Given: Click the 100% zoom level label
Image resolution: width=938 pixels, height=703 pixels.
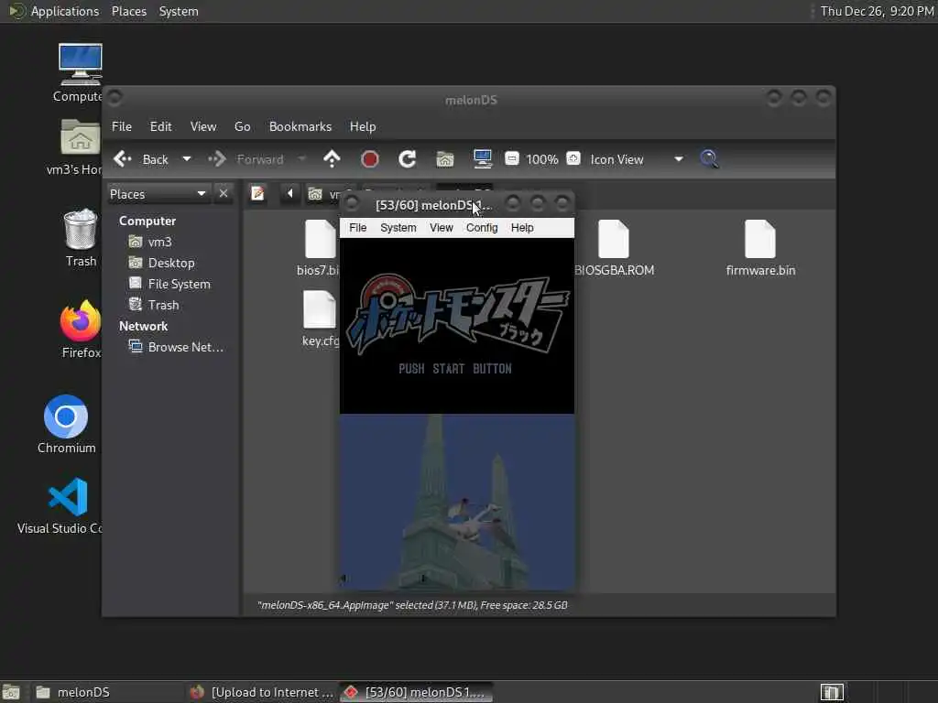Looking at the screenshot, I should [x=542, y=159].
